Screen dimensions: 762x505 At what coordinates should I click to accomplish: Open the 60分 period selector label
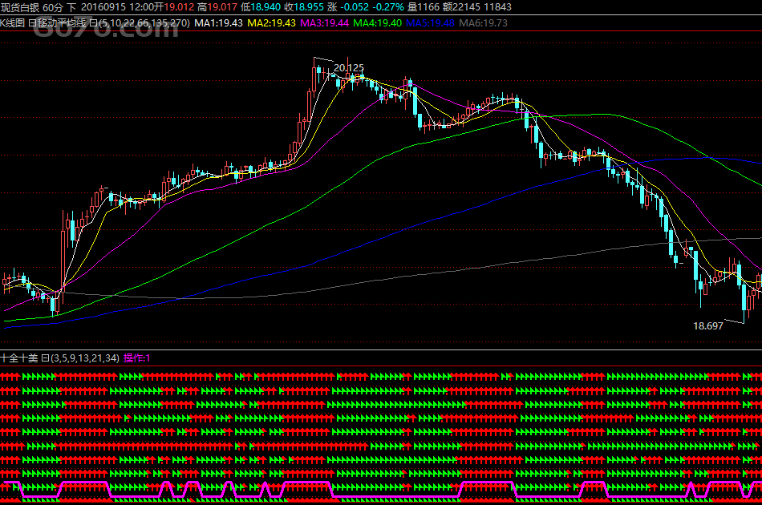(x=54, y=7)
